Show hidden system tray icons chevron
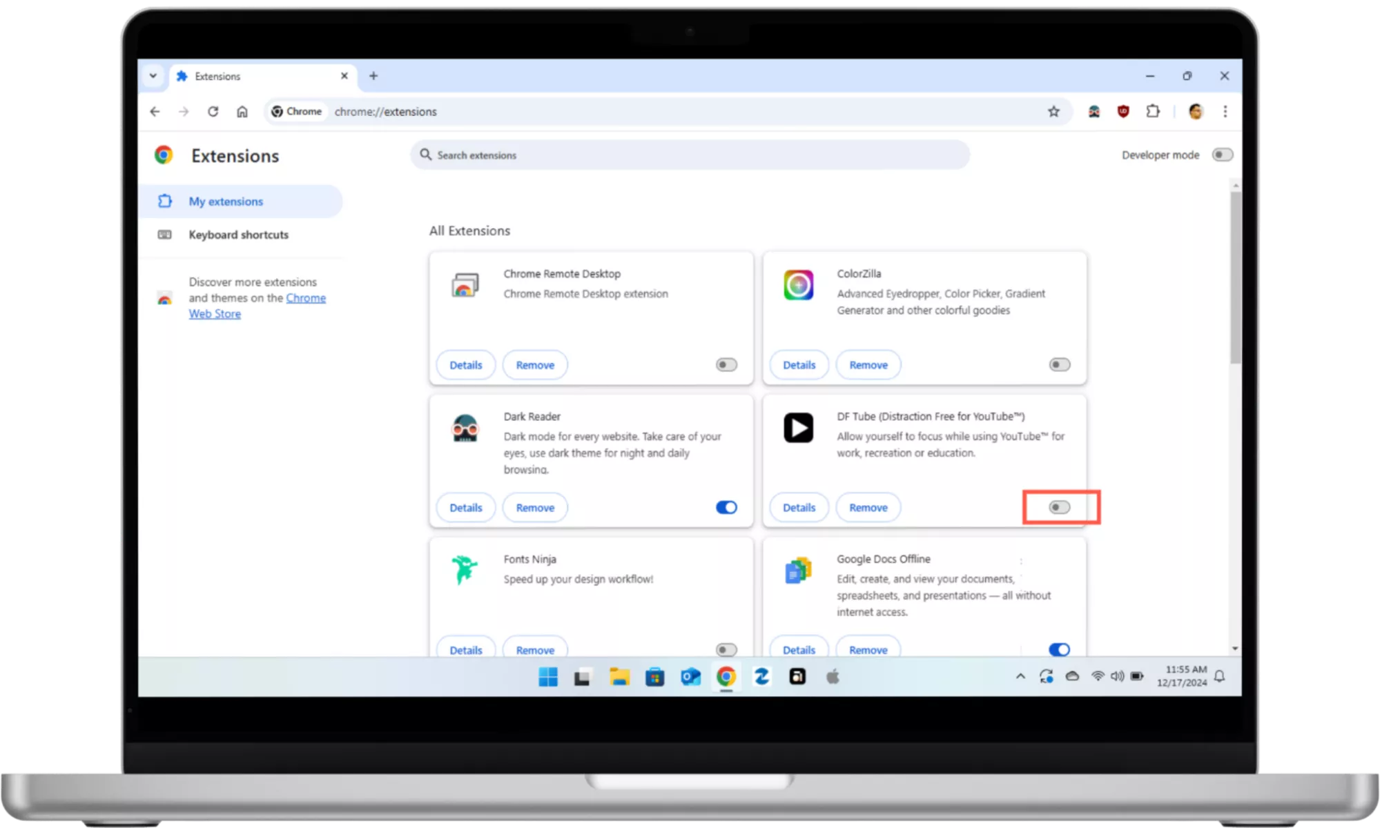 1020,677
